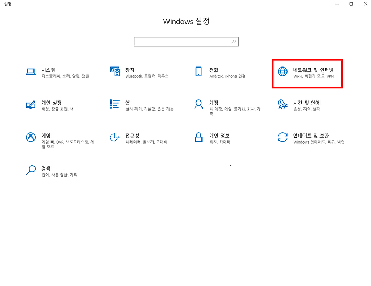Select the 전화 title text
This screenshot has height=286, width=371.
coord(214,70)
